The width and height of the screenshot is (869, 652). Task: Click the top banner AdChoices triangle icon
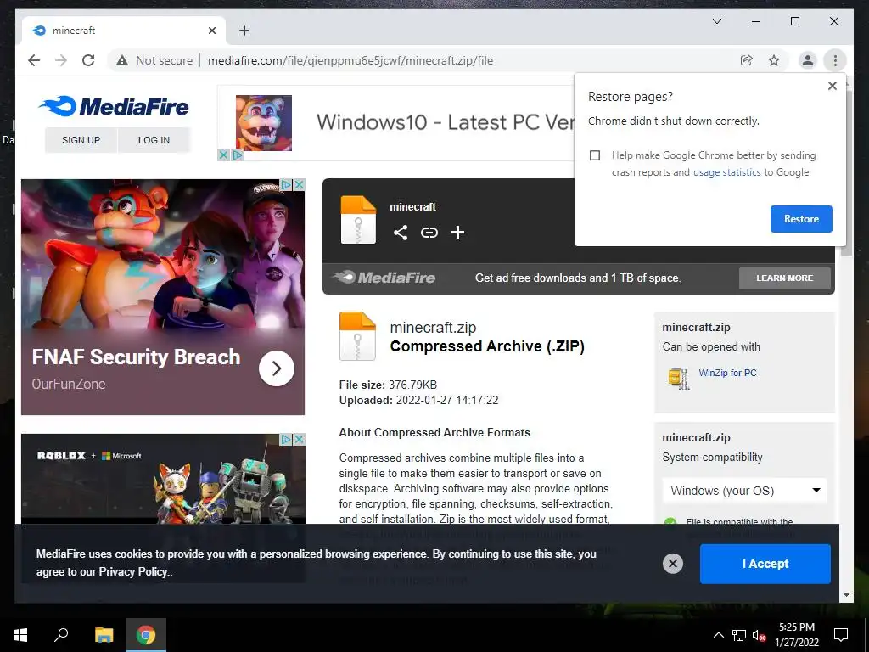coord(238,155)
